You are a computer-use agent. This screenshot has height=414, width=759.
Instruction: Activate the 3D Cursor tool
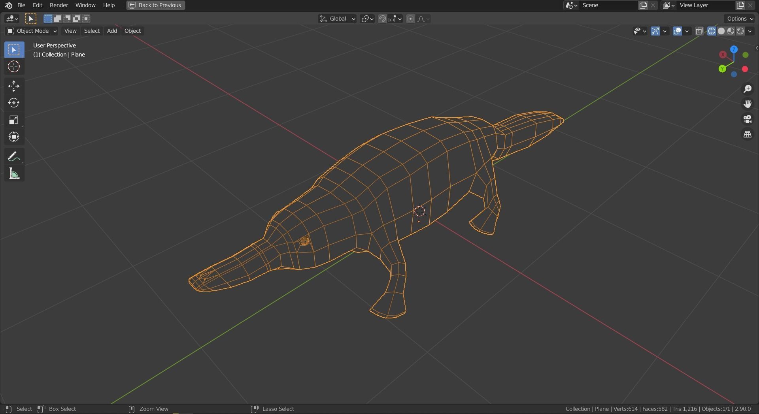pos(14,67)
